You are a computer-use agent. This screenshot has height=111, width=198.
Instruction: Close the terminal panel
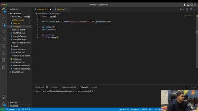tap(195, 87)
